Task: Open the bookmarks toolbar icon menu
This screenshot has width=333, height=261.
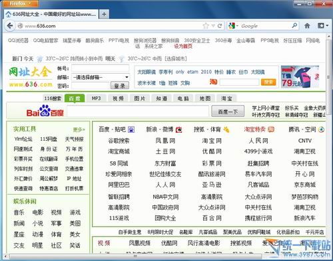Action: 323,26
